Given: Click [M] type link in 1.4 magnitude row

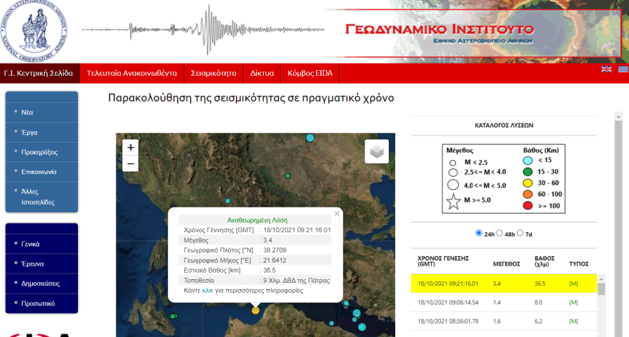Looking at the screenshot, I should click(x=574, y=303).
